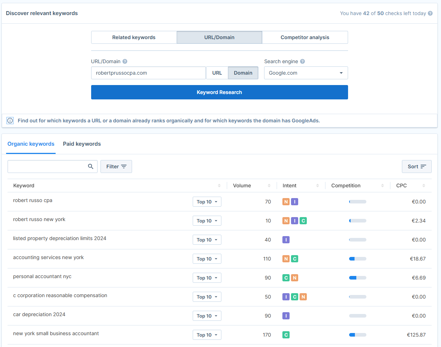Open Top 10 dropdown for c corporation reasonable compensation
Image resolution: width=441 pixels, height=347 pixels.
click(207, 297)
